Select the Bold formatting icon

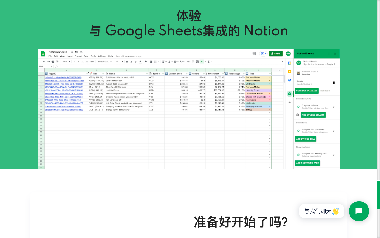click(x=127, y=62)
